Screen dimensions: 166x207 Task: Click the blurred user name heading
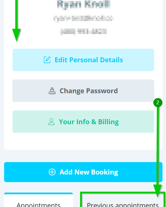tap(84, 4)
